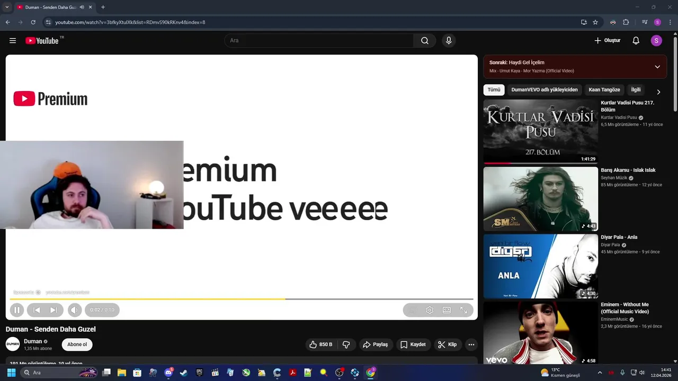This screenshot has width=678, height=381.
Task: Open the Windows Start button
Action: (x=11, y=373)
